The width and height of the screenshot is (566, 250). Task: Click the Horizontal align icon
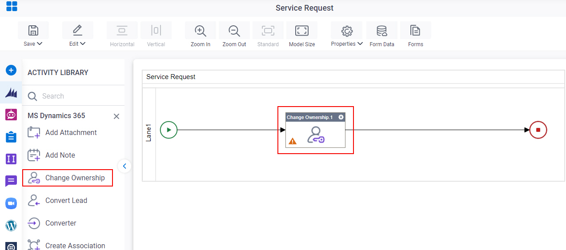pos(122,30)
